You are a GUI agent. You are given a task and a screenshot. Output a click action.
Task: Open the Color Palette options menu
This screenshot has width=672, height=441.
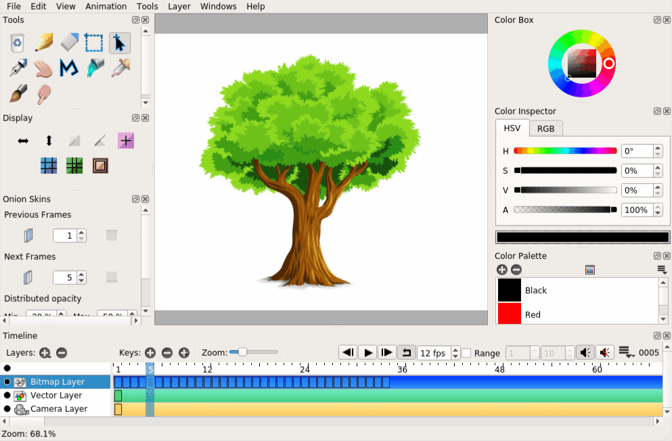pyautogui.click(x=662, y=270)
